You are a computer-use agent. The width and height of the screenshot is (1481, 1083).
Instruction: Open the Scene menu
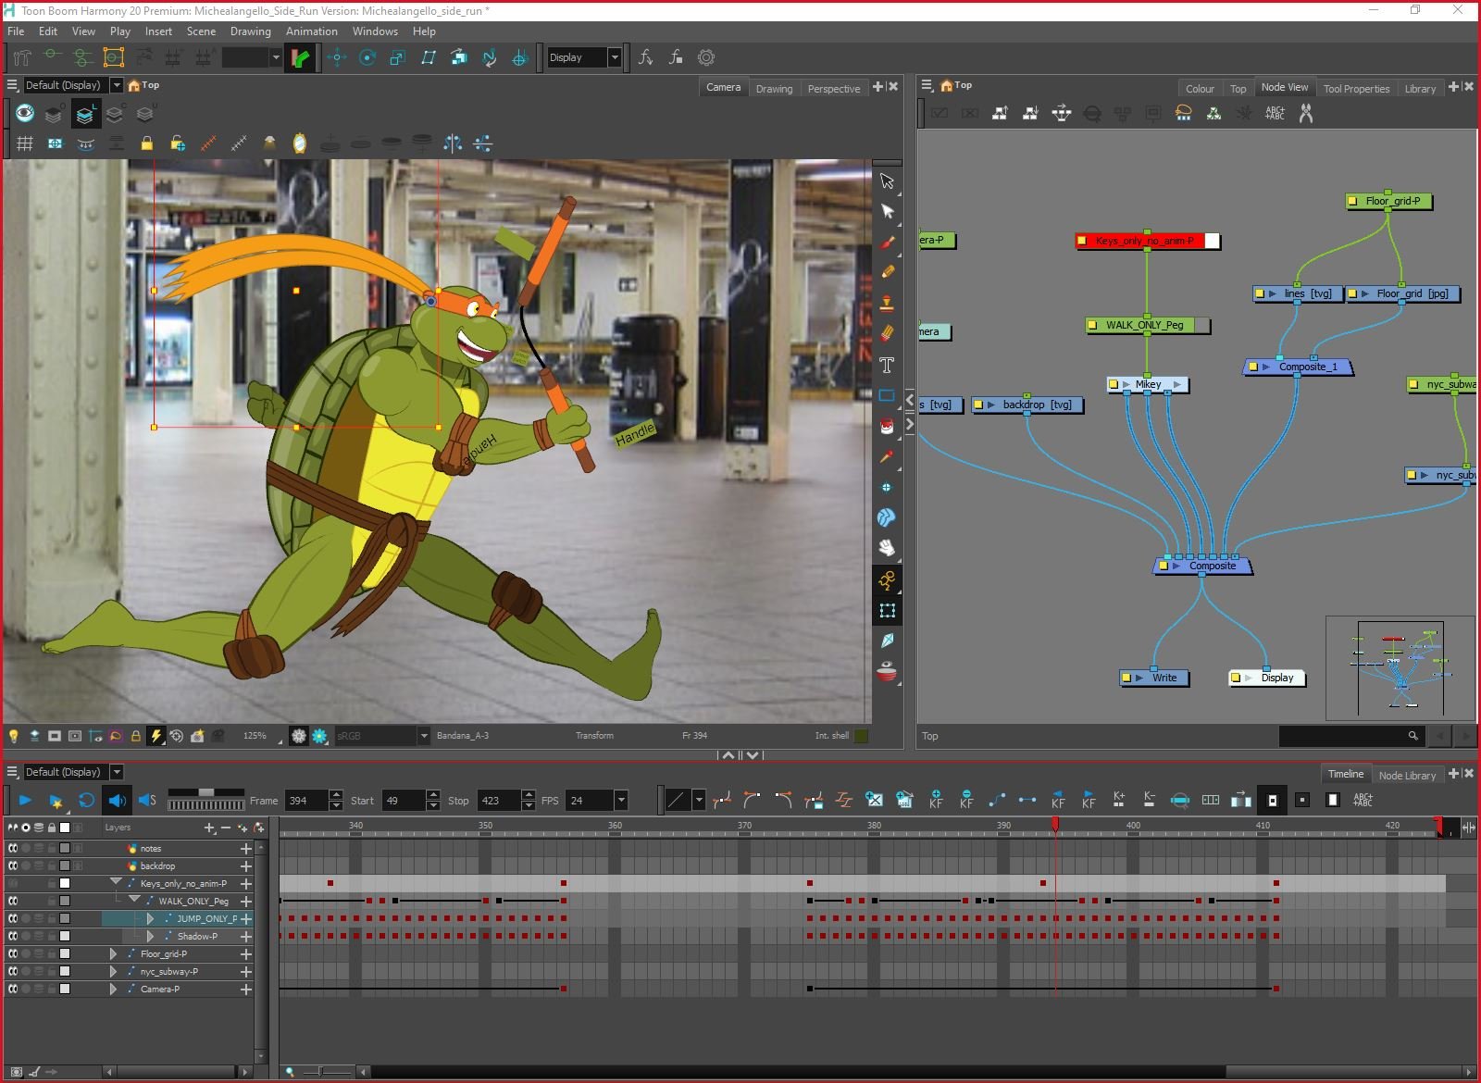[201, 31]
